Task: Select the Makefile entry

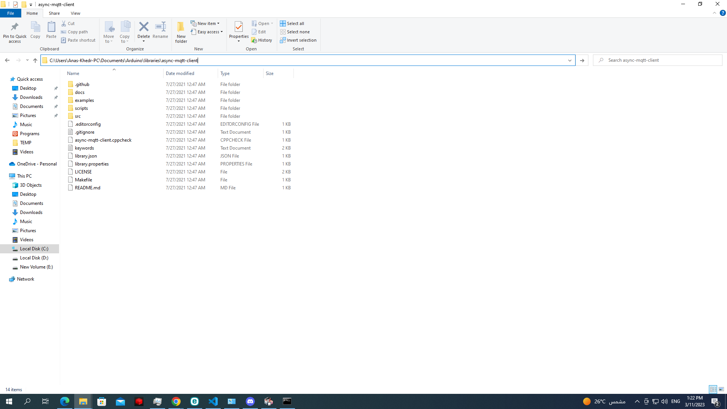Action: point(83,180)
